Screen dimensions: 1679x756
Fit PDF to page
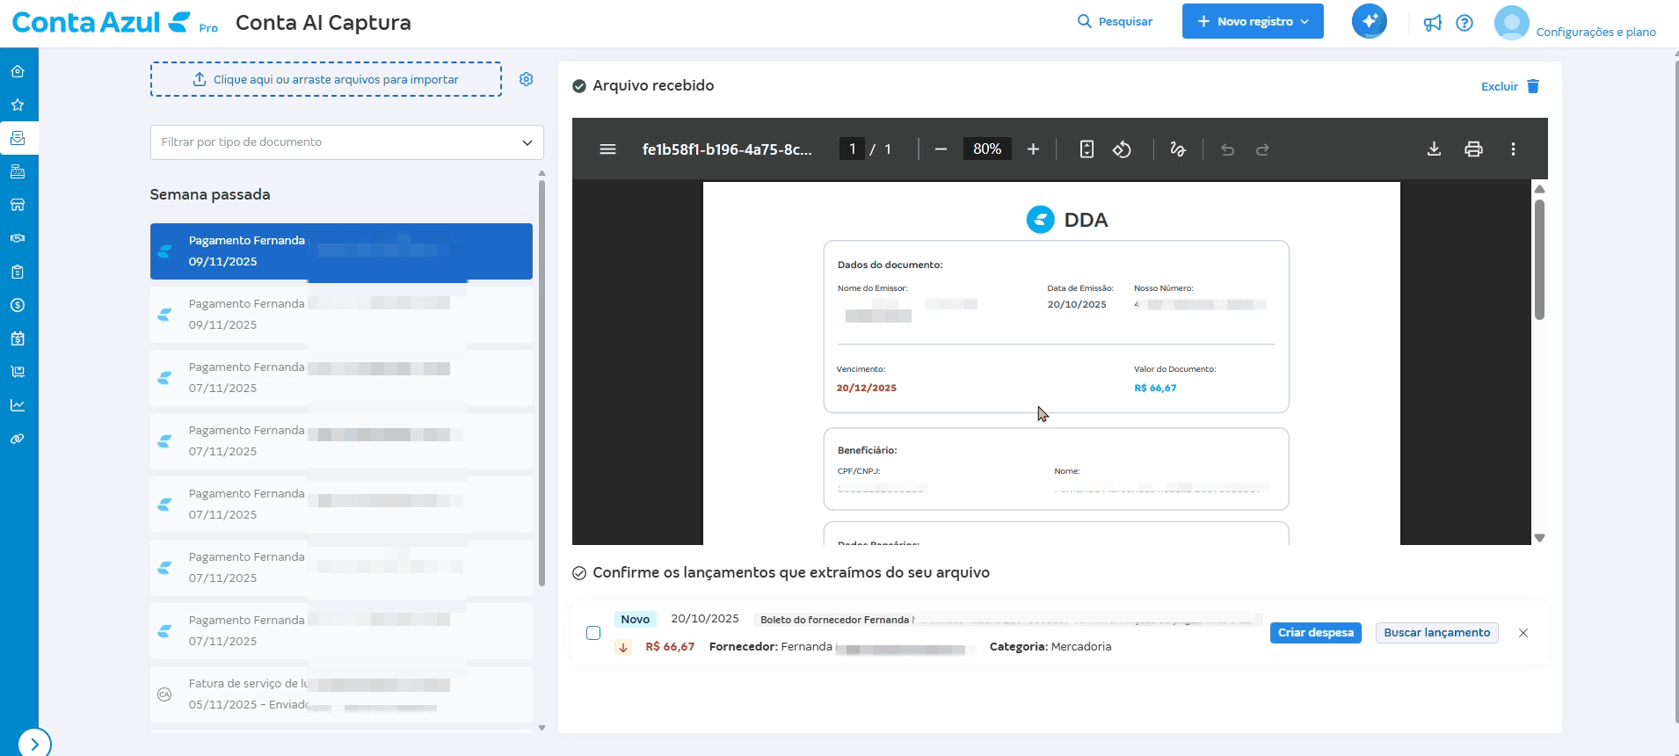[x=1087, y=149]
